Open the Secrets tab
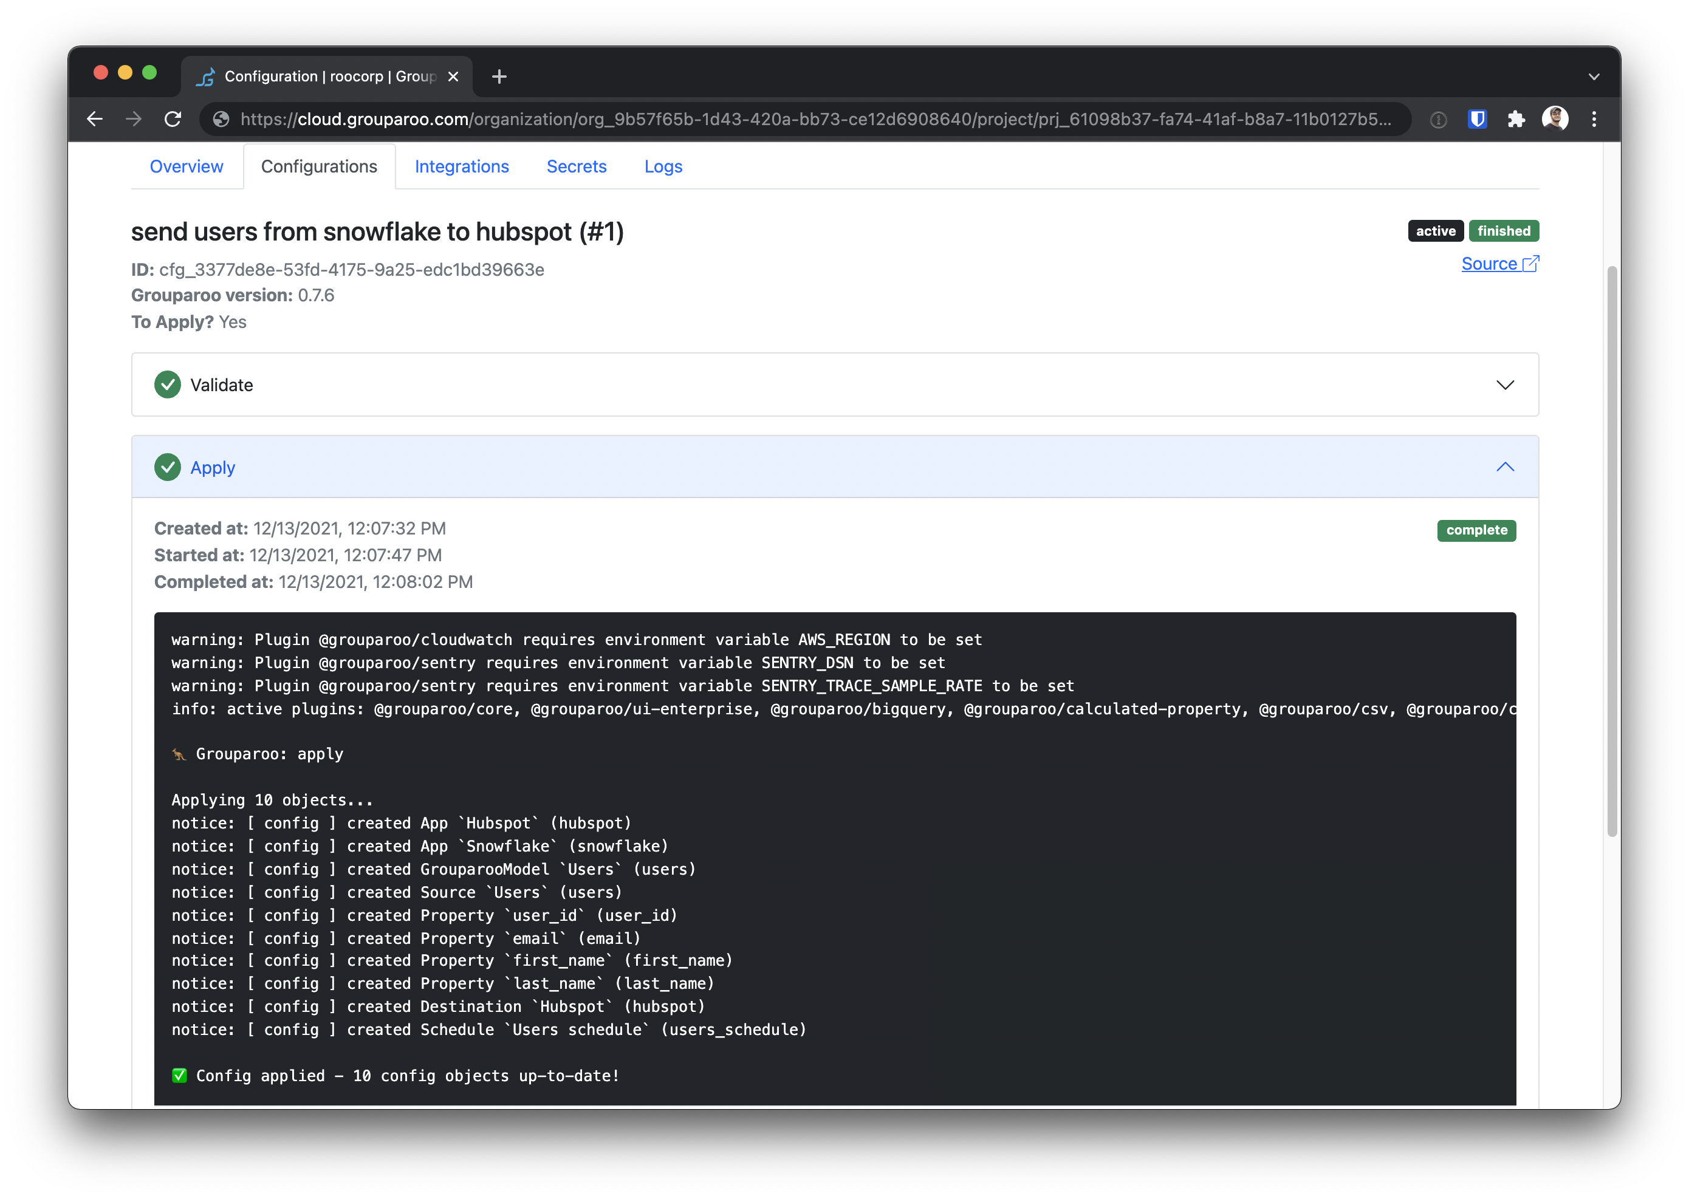 576,167
